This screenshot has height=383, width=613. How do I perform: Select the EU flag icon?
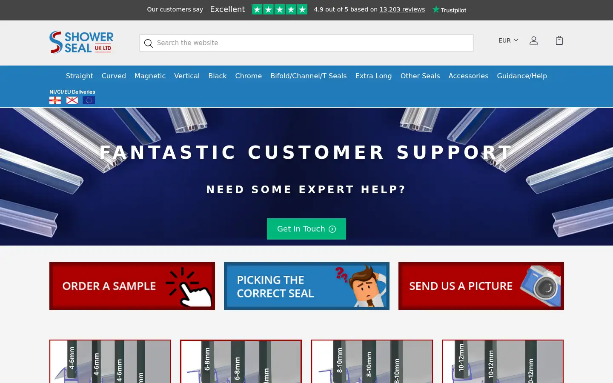89,100
